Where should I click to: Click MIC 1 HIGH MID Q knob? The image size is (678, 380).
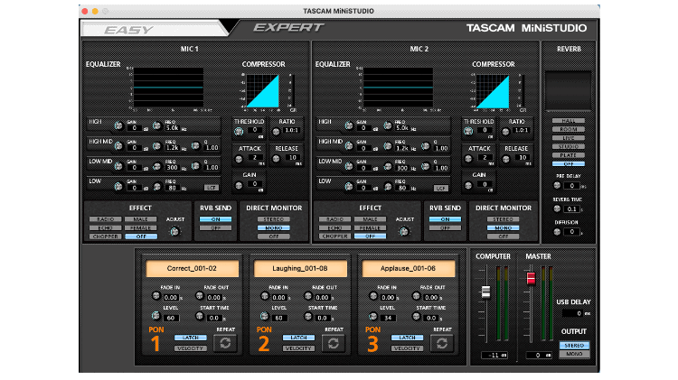[x=195, y=146]
